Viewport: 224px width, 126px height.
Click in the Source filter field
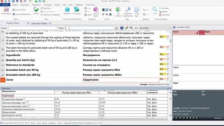point(33,28)
